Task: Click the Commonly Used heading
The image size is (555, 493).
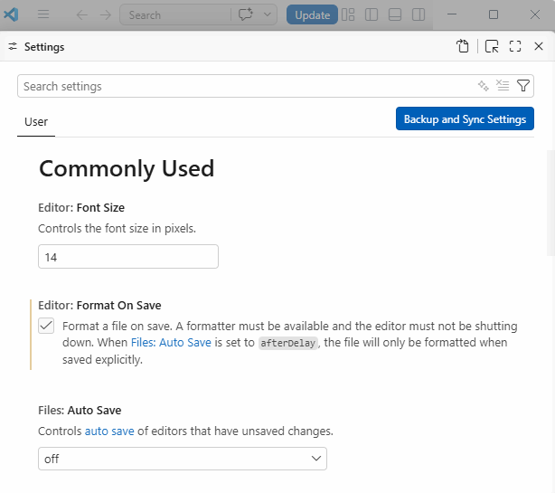Action: point(127,168)
